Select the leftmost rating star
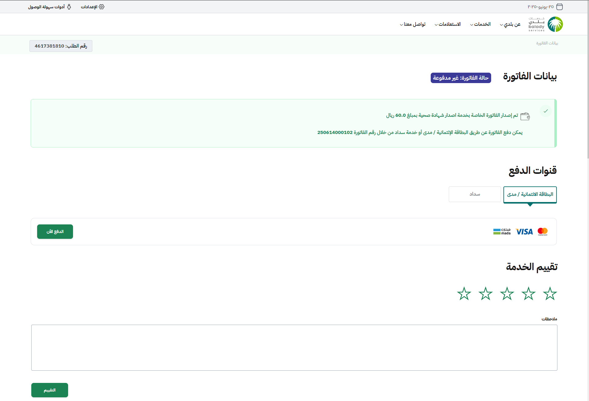 [x=464, y=294]
